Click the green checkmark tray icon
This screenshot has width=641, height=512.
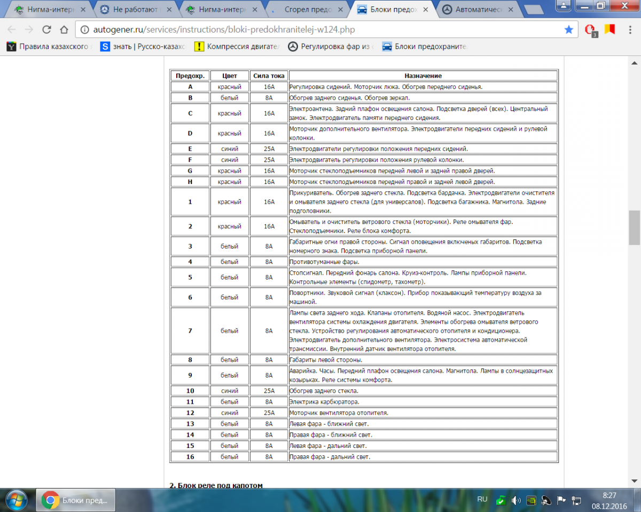point(501,501)
